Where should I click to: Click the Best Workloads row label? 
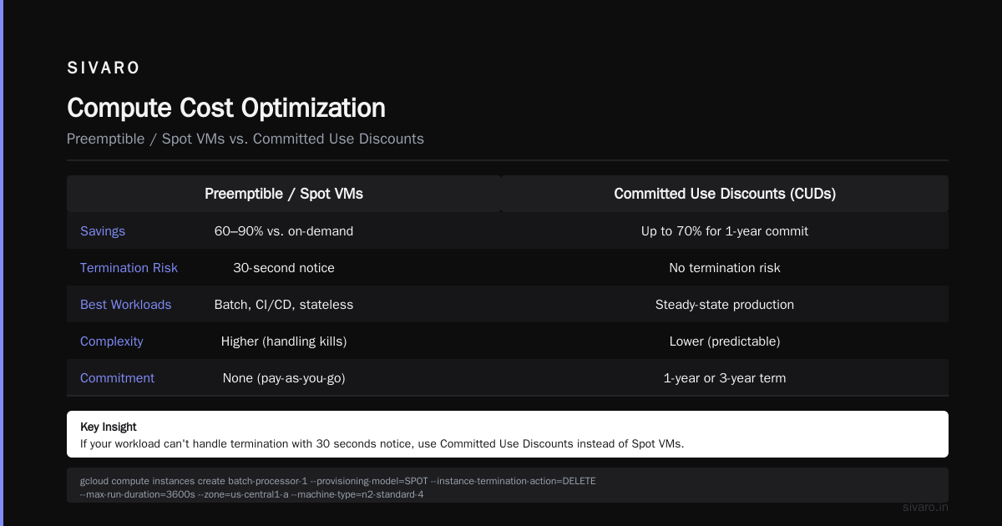pos(125,305)
